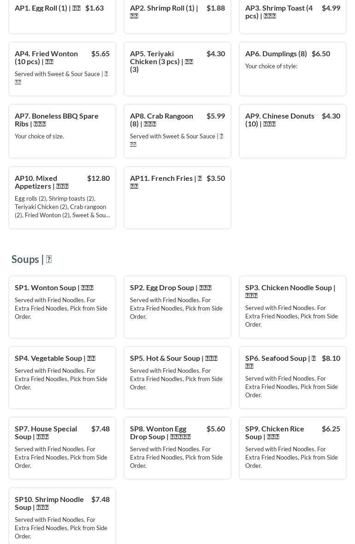
Task: Choose SP4 Vegetable Soup
Action: click(62, 377)
